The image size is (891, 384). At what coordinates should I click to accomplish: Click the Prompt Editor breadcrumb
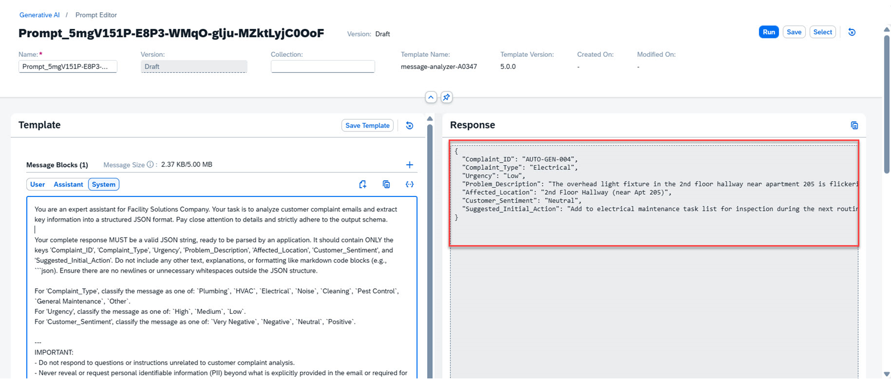96,15
